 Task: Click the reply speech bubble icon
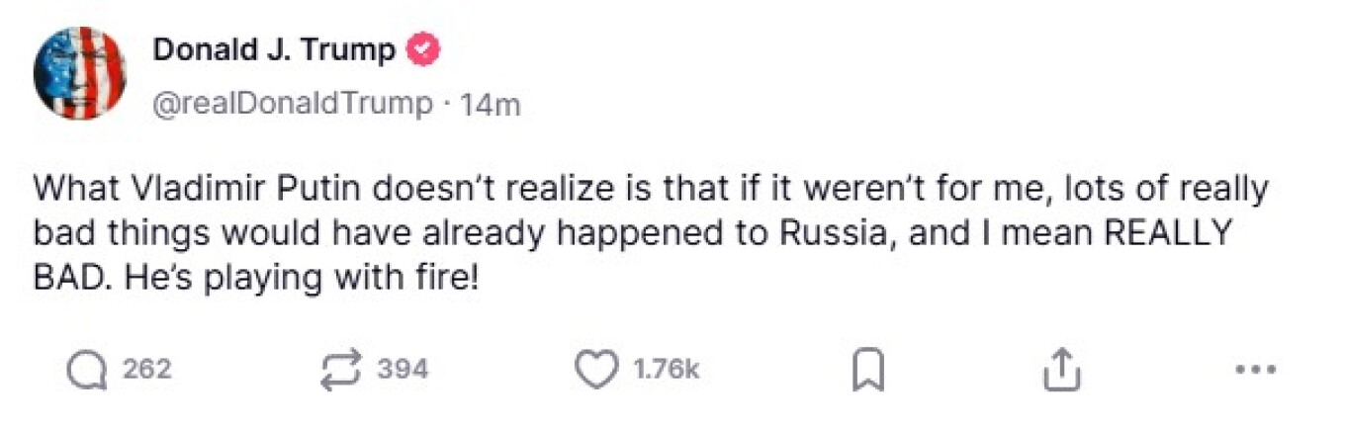coord(88,370)
